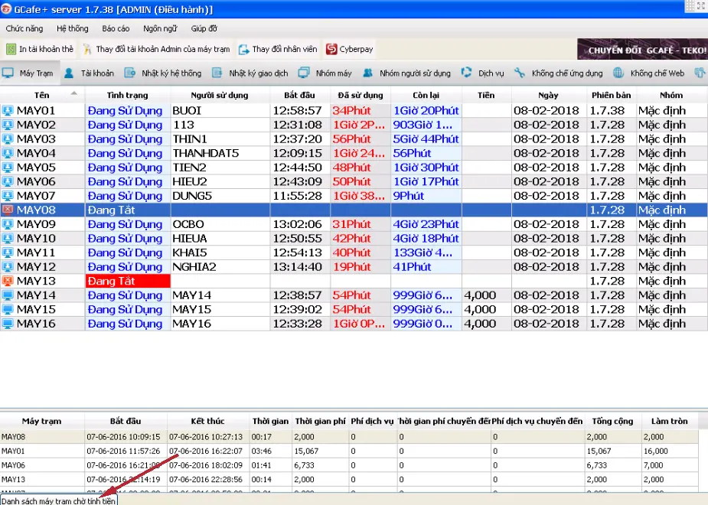The height and width of the screenshot is (505, 708).
Task: Click the 'Nhóm người sử dụng' users icon
Action: [x=368, y=73]
